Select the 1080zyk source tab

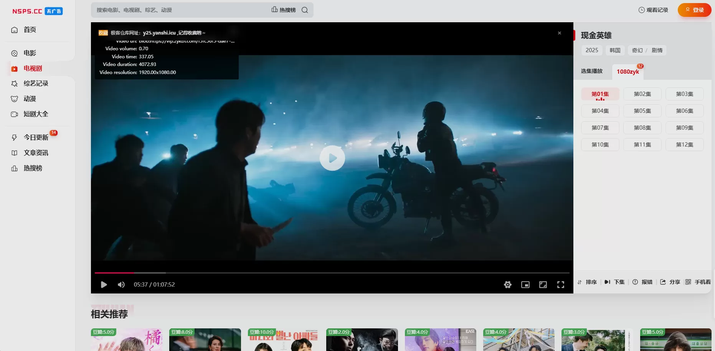[x=627, y=72]
